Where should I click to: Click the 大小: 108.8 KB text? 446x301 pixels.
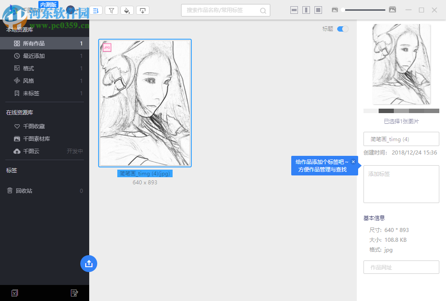(x=388, y=240)
